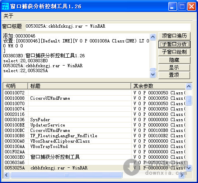Select the TF_FloatingLangBar_WndTitle row

click(x=94, y=136)
